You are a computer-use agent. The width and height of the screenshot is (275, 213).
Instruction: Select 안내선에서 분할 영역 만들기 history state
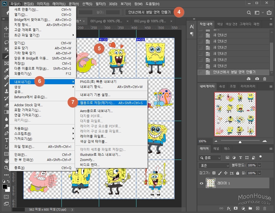tap(234, 72)
